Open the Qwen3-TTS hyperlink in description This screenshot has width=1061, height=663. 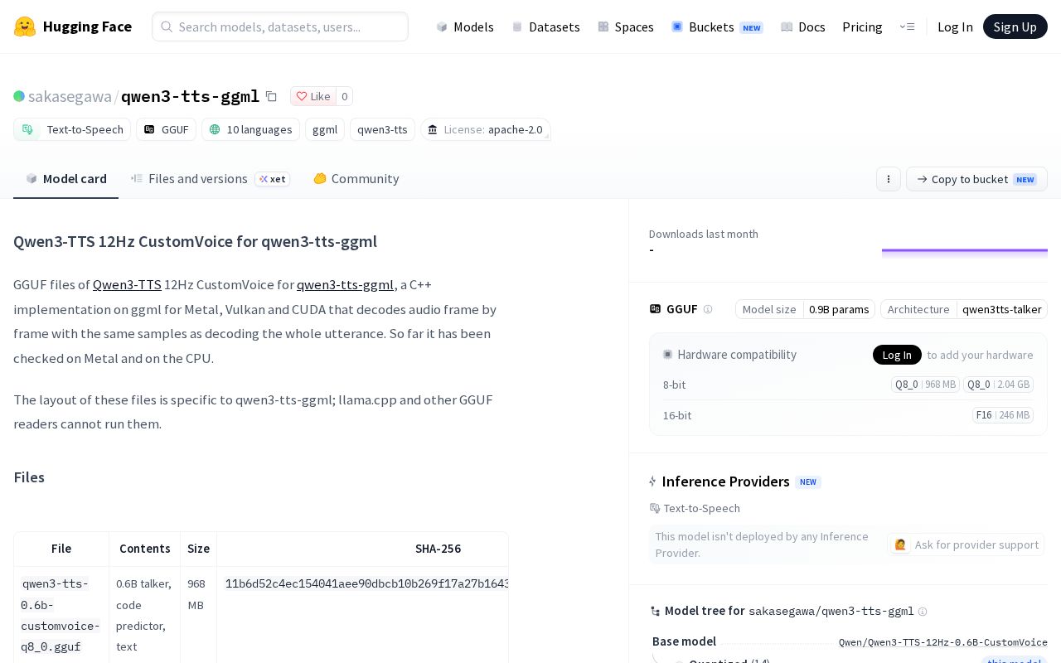pyautogui.click(x=127, y=284)
